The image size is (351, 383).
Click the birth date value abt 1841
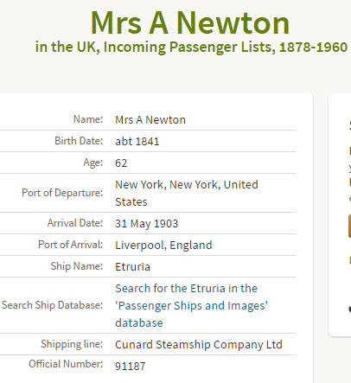[x=137, y=141]
